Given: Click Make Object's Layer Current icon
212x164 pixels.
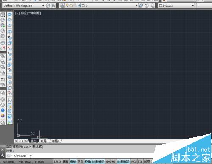Looking at the screenshot, I should click(141, 6).
